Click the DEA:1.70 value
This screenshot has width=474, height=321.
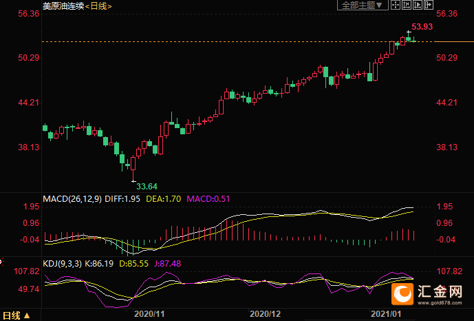164,199
